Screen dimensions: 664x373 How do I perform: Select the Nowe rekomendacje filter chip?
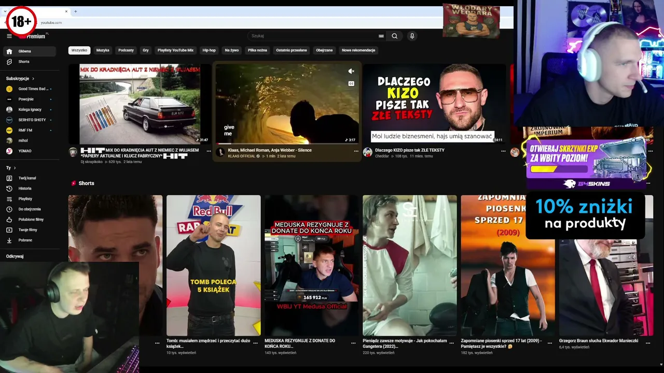tap(358, 50)
